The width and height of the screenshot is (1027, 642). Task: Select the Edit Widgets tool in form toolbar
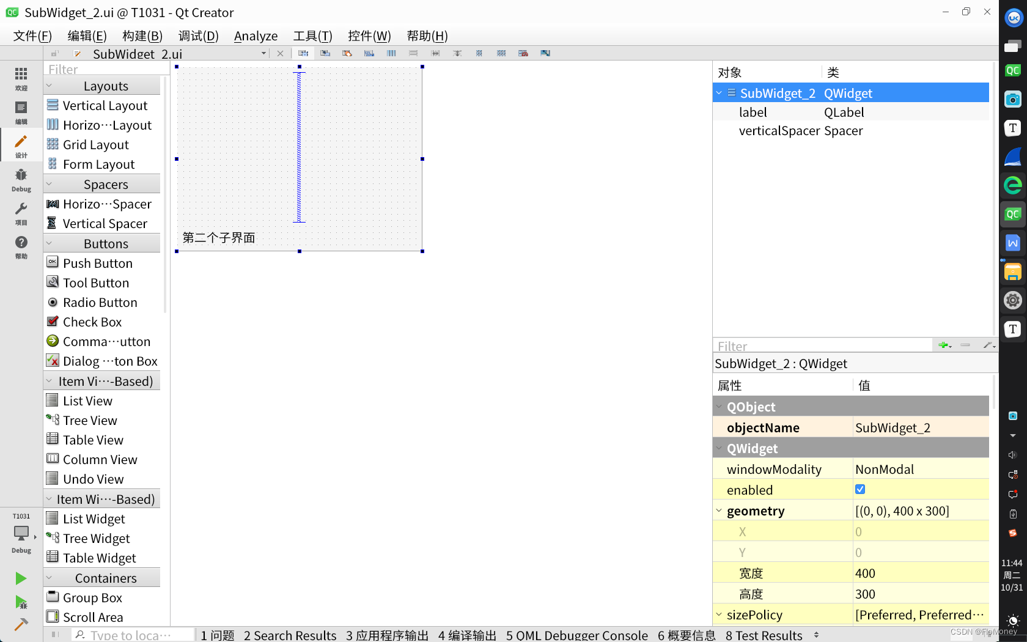coord(303,53)
